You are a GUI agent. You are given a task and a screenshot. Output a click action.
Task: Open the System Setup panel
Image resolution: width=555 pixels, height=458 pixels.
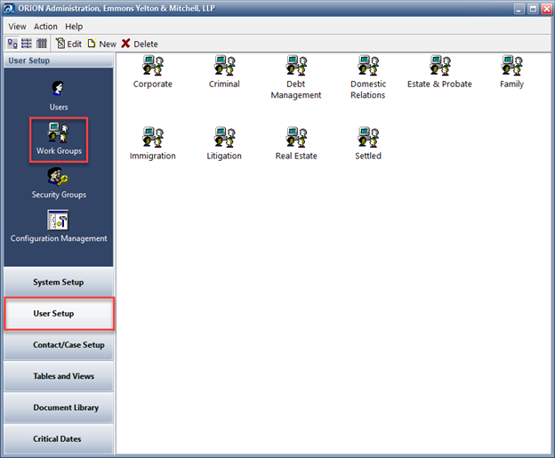coord(59,282)
